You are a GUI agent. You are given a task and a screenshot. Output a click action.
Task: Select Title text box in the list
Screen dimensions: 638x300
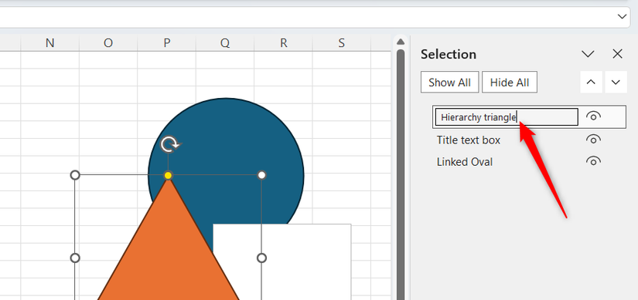pos(469,140)
